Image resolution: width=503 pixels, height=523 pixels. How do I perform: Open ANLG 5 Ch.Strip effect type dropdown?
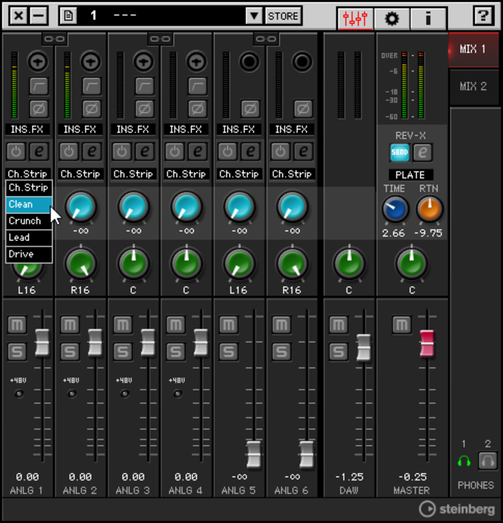pyautogui.click(x=239, y=174)
